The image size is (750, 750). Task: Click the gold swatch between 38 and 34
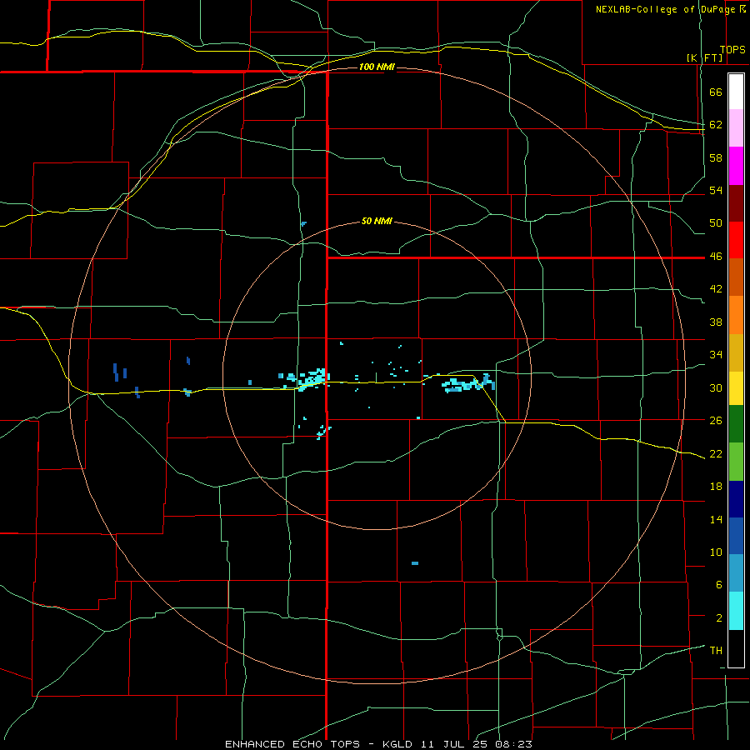736,352
